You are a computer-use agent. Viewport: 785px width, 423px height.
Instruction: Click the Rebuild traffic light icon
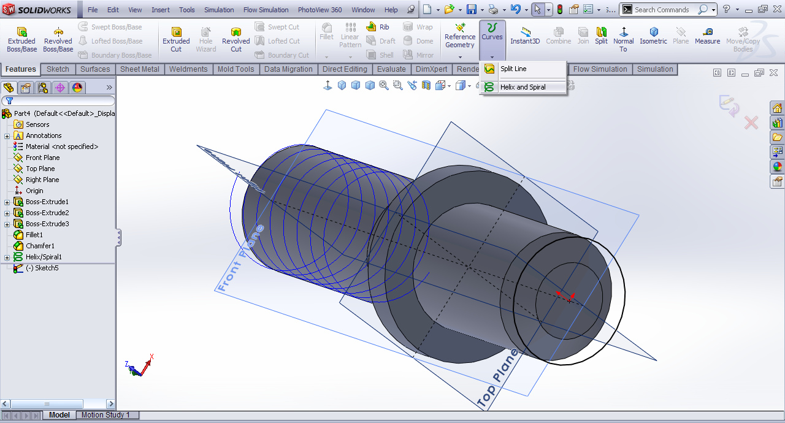559,10
